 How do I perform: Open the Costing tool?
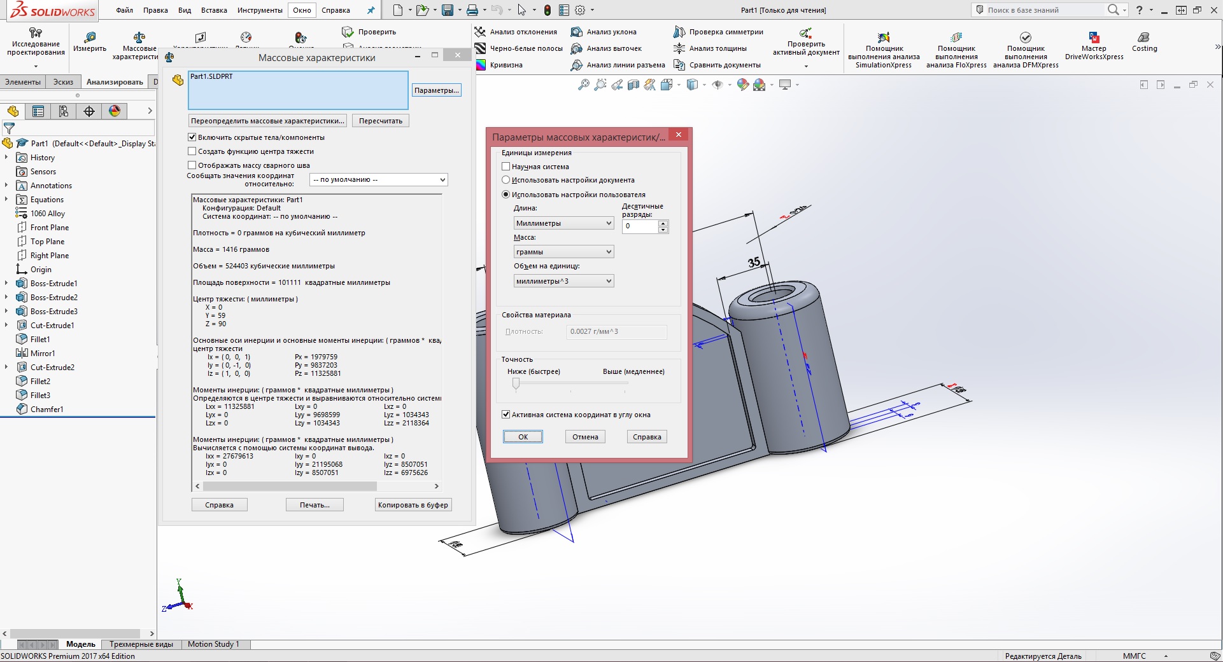[1144, 38]
